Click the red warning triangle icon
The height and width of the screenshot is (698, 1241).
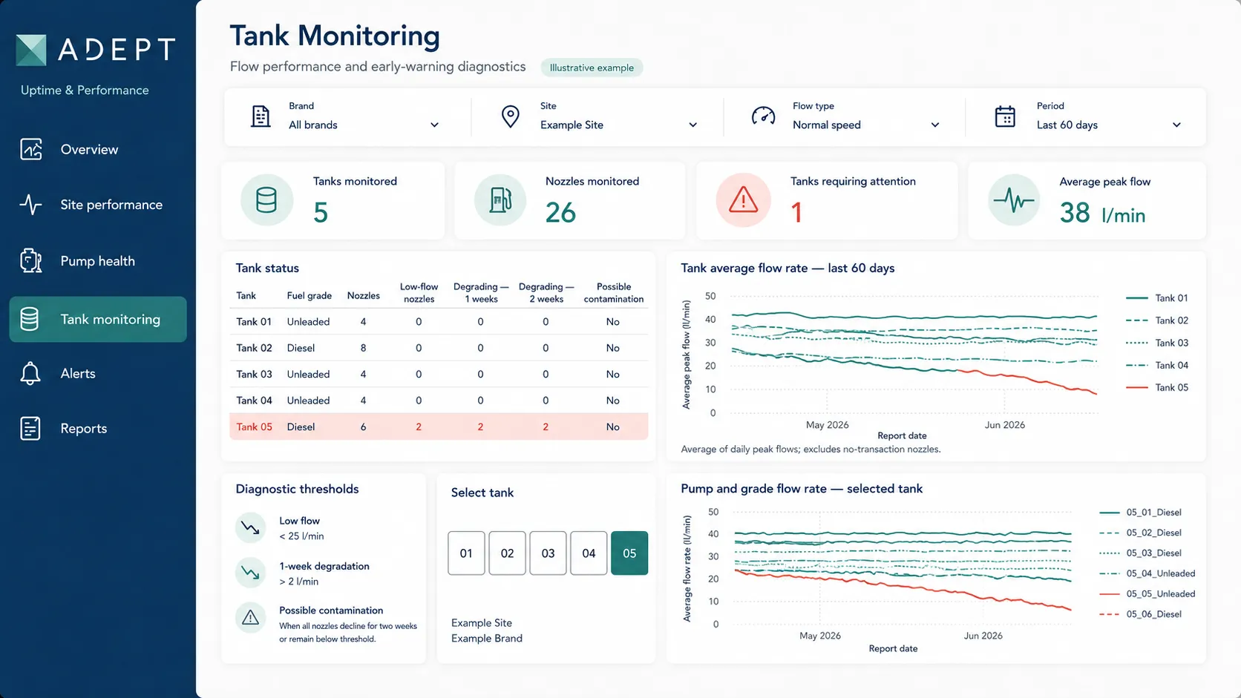(743, 200)
